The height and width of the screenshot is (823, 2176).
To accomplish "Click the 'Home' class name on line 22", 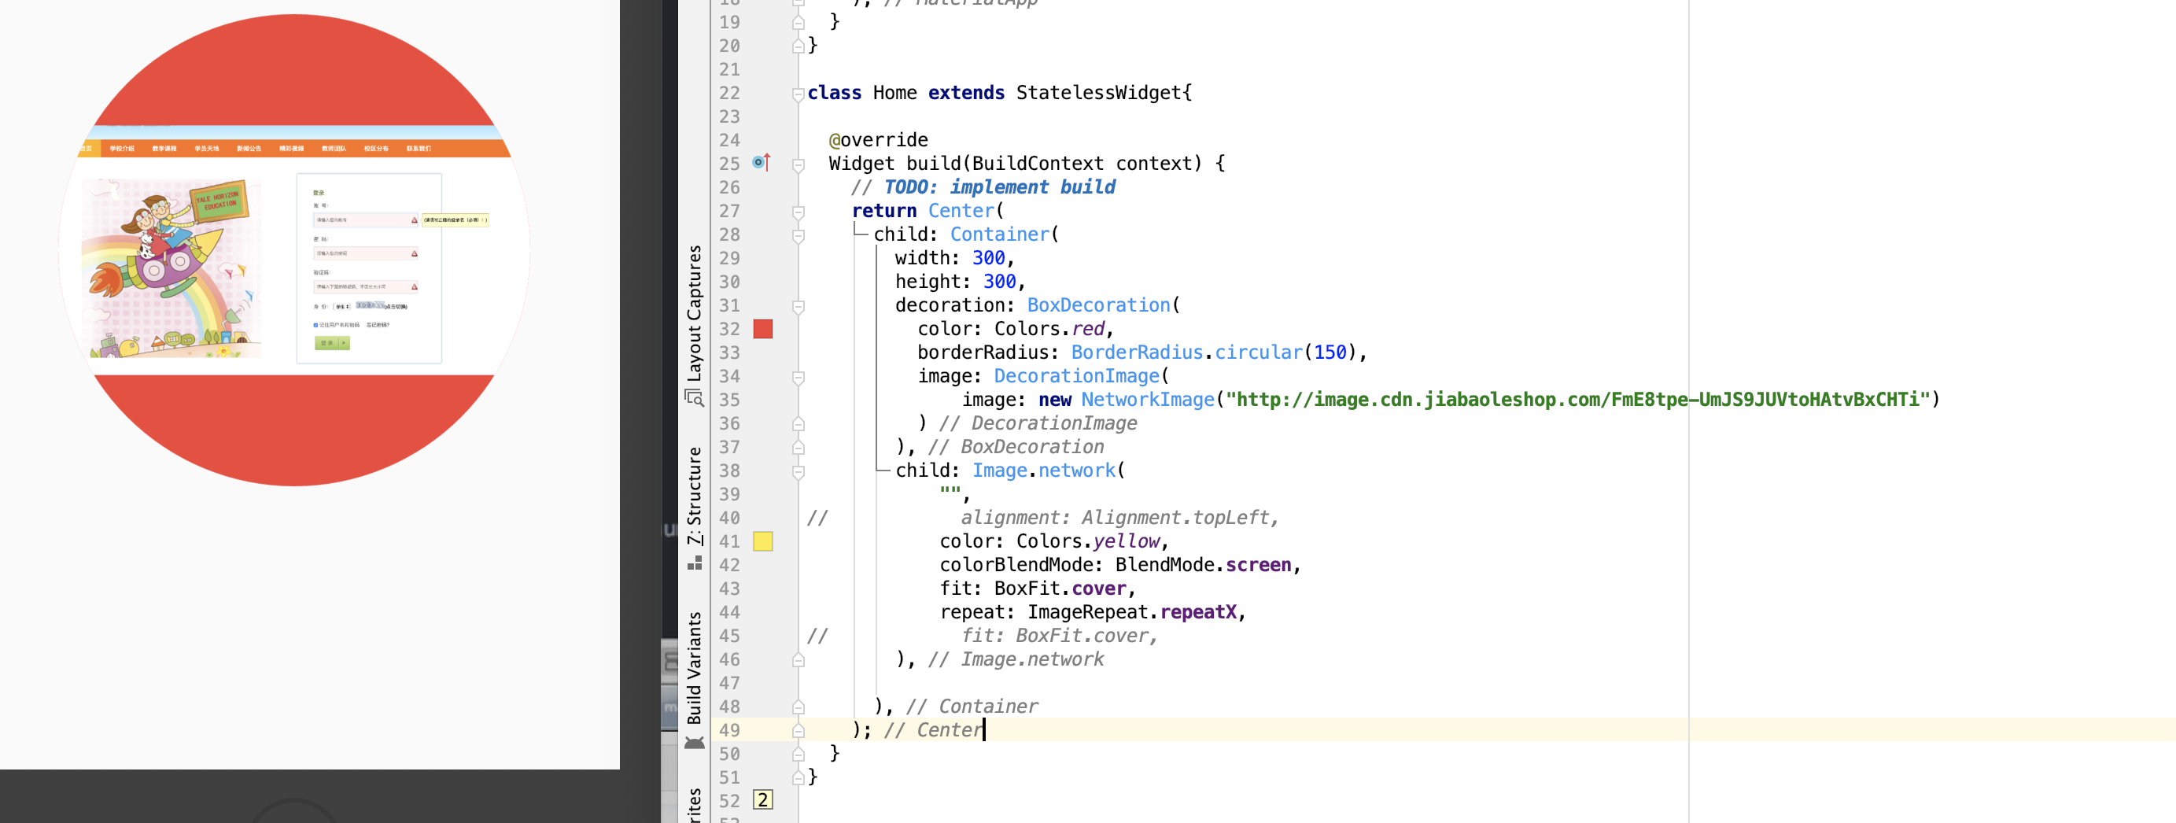I will point(894,93).
